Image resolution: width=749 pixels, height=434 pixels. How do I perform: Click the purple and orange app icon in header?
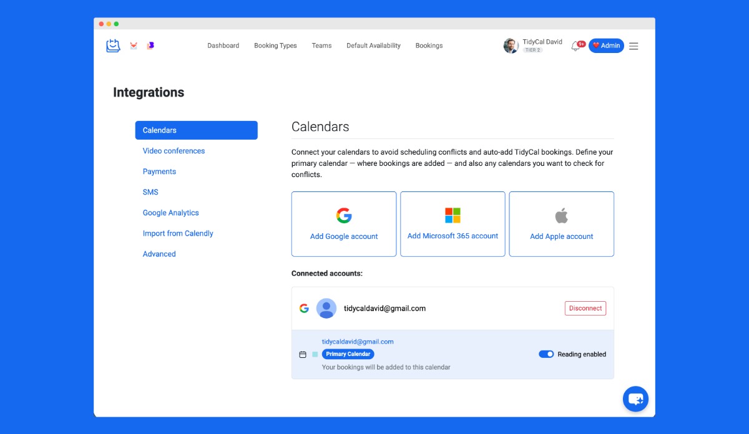[x=150, y=46]
